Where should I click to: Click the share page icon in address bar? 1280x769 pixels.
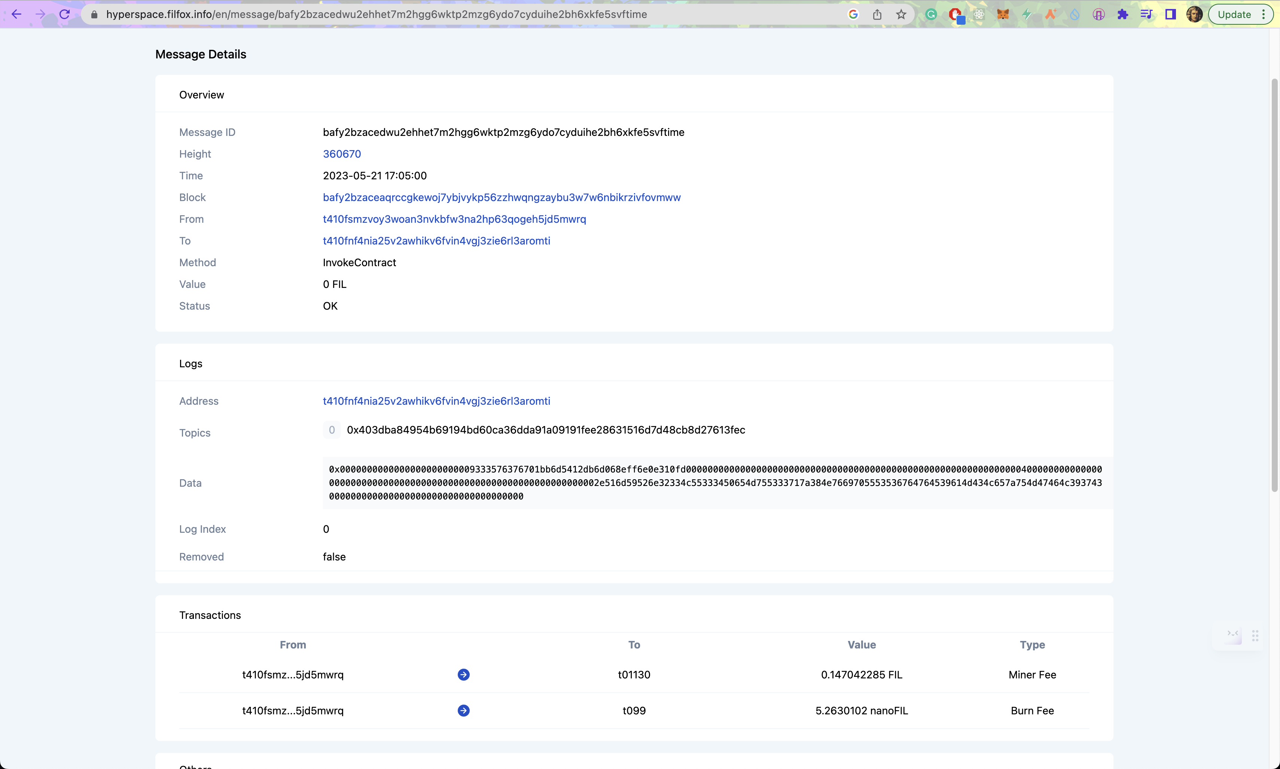[877, 15]
